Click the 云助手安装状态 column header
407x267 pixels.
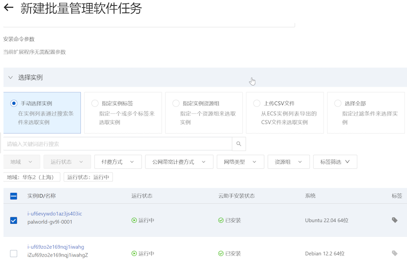(236, 196)
